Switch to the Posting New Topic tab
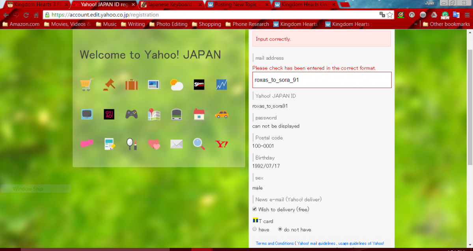The height and width of the screenshot is (251, 473). pyautogui.click(x=235, y=5)
